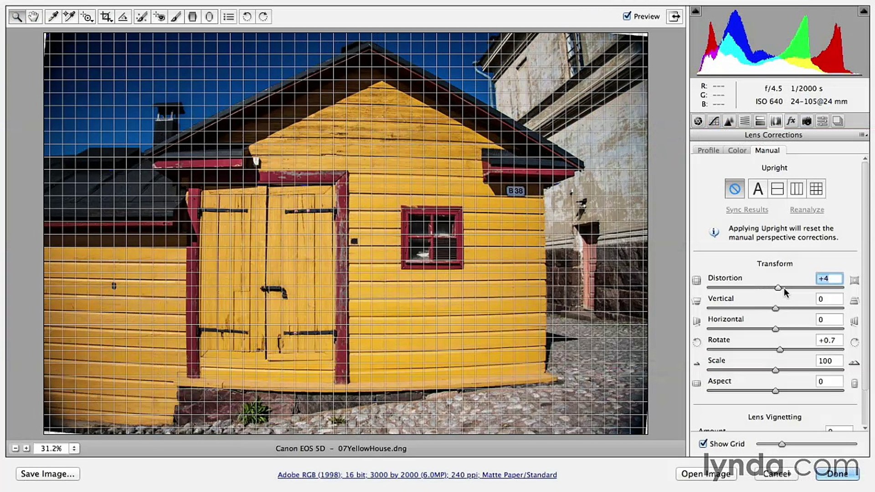
Task: Switch to the Profile tab
Action: tap(708, 150)
